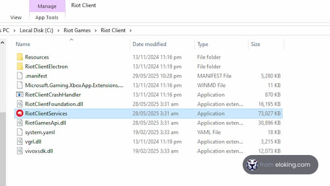Sort files by Date modified column
This screenshot has width=330, height=186.
(149, 44)
